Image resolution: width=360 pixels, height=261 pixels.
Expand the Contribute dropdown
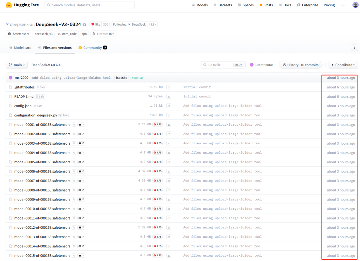343,65
